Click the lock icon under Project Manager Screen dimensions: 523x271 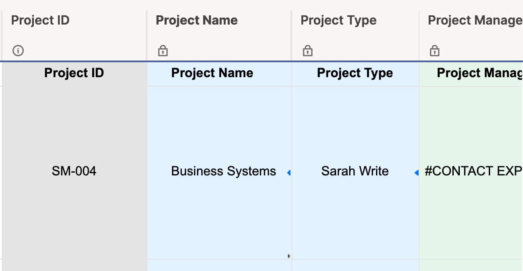tap(434, 50)
